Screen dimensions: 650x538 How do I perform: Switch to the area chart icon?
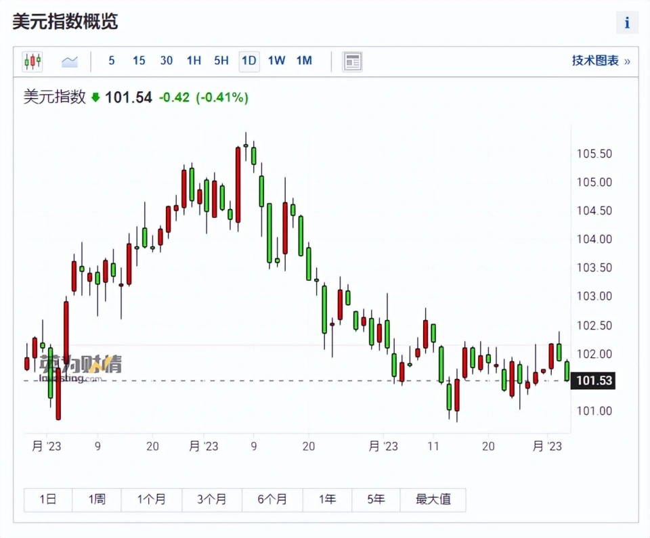tap(70, 62)
